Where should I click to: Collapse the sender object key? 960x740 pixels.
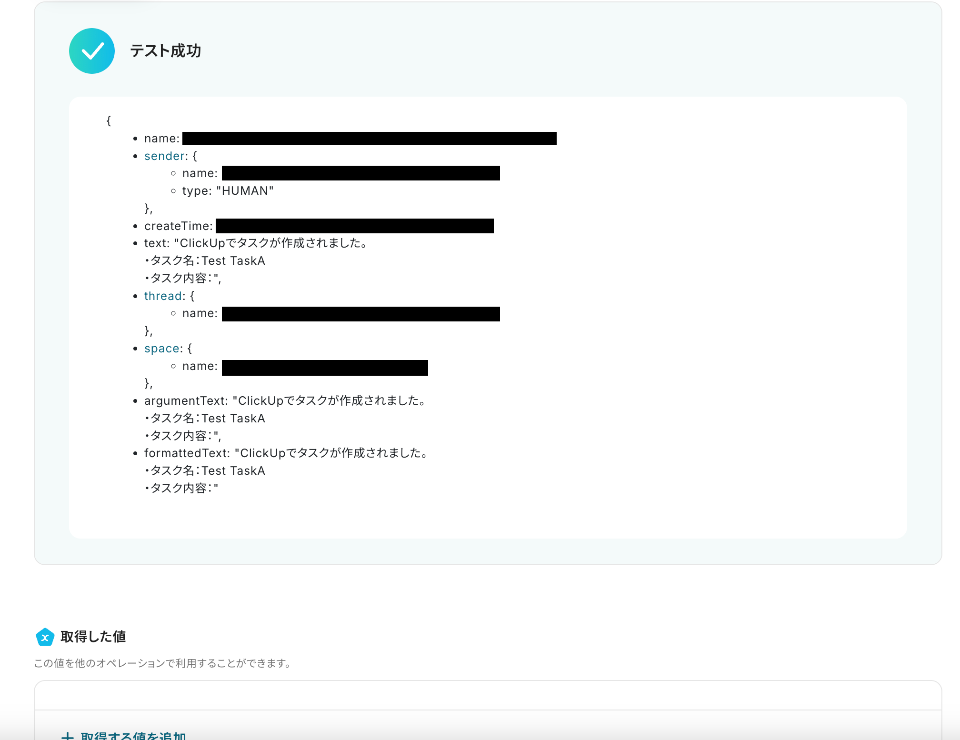[x=165, y=156]
